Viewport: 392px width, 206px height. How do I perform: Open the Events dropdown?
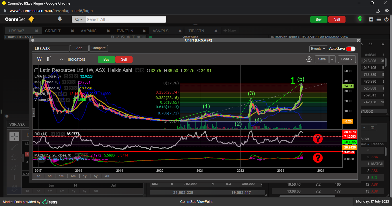(319, 49)
